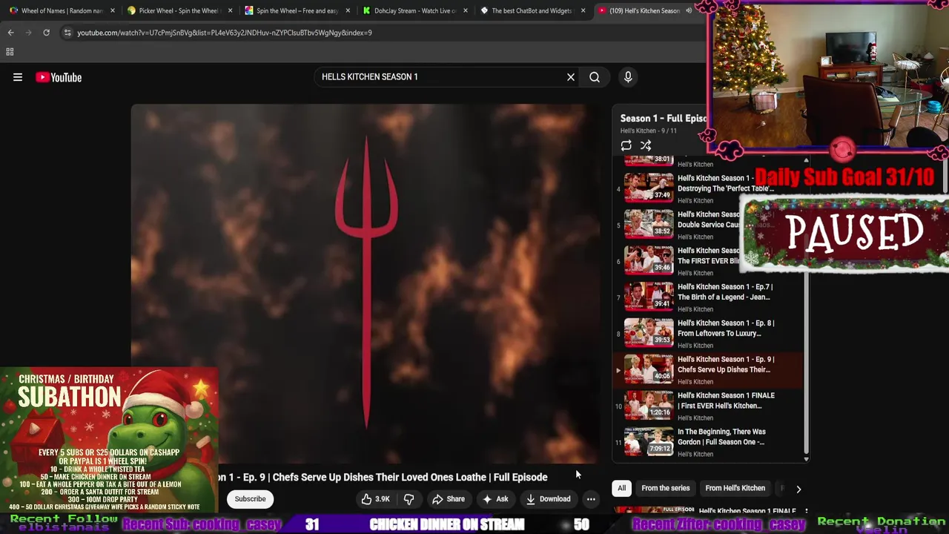Select current Ep. 9 in playlist
This screenshot has width=949, height=534.
click(x=708, y=369)
